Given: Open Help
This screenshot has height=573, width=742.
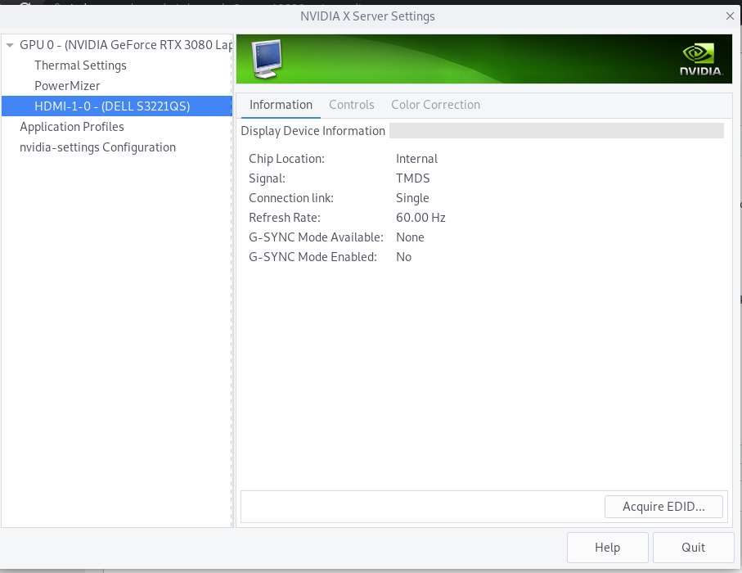Looking at the screenshot, I should click(x=607, y=548).
